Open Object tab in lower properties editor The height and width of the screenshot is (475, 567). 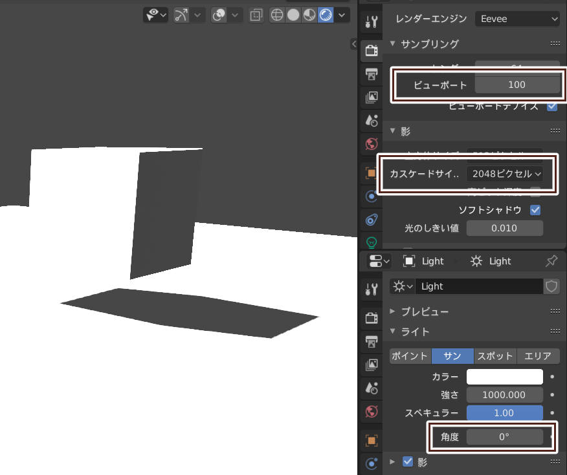[372, 441]
